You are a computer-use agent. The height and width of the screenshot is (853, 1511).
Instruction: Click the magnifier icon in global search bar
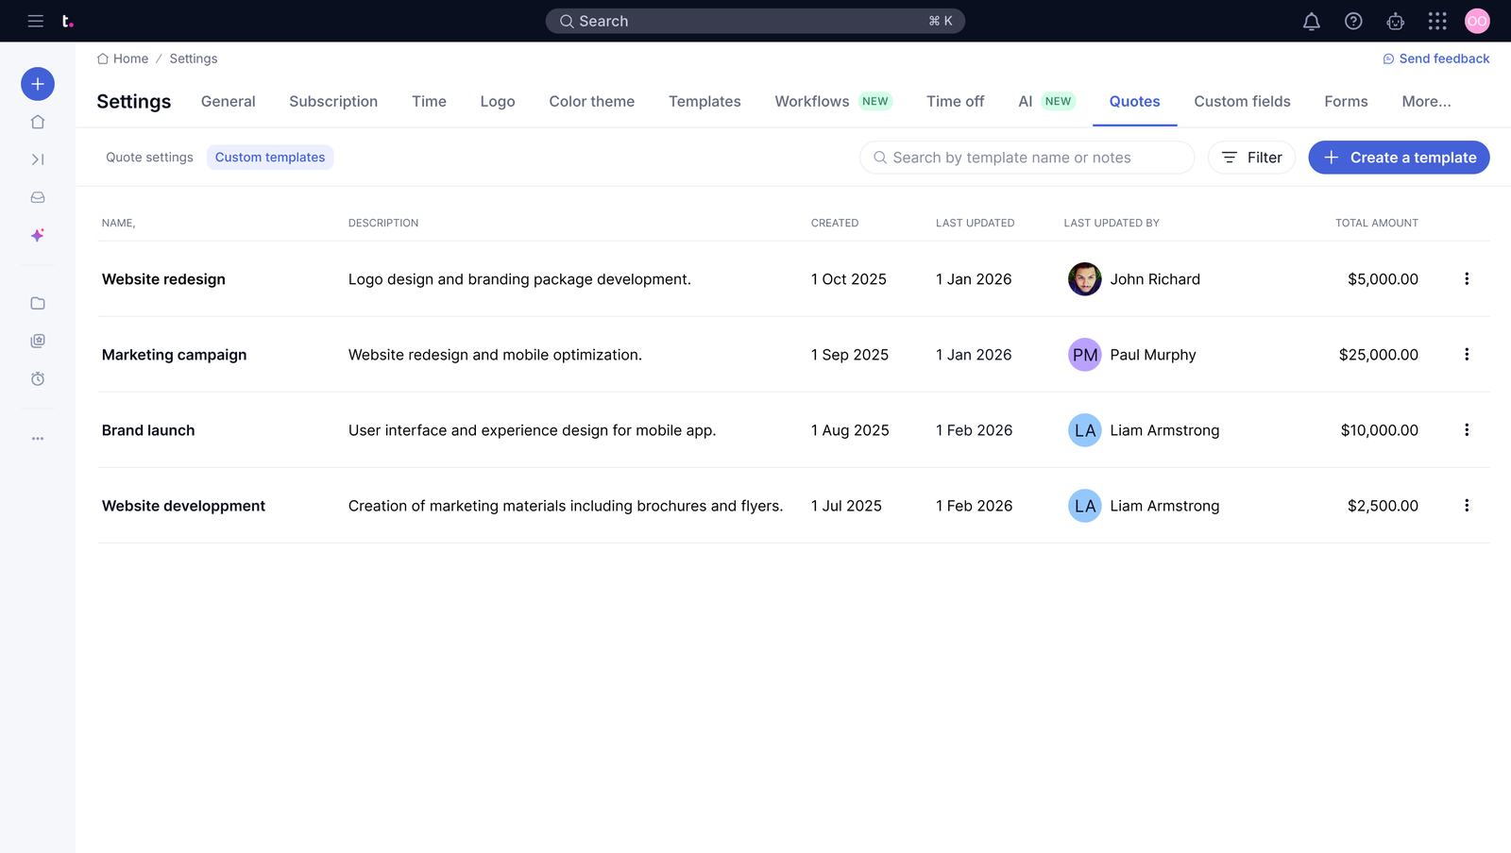(567, 21)
